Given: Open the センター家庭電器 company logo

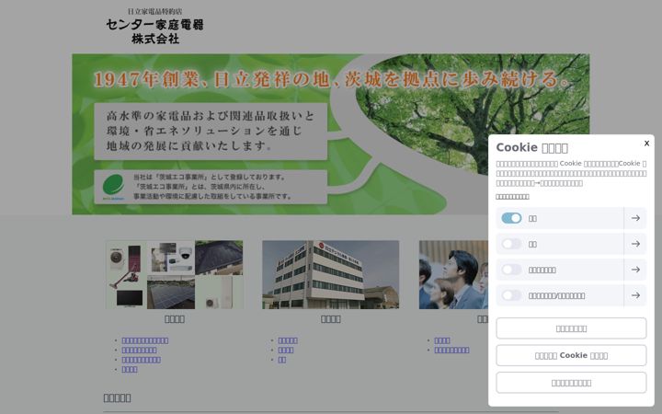Looking at the screenshot, I should 155,26.
